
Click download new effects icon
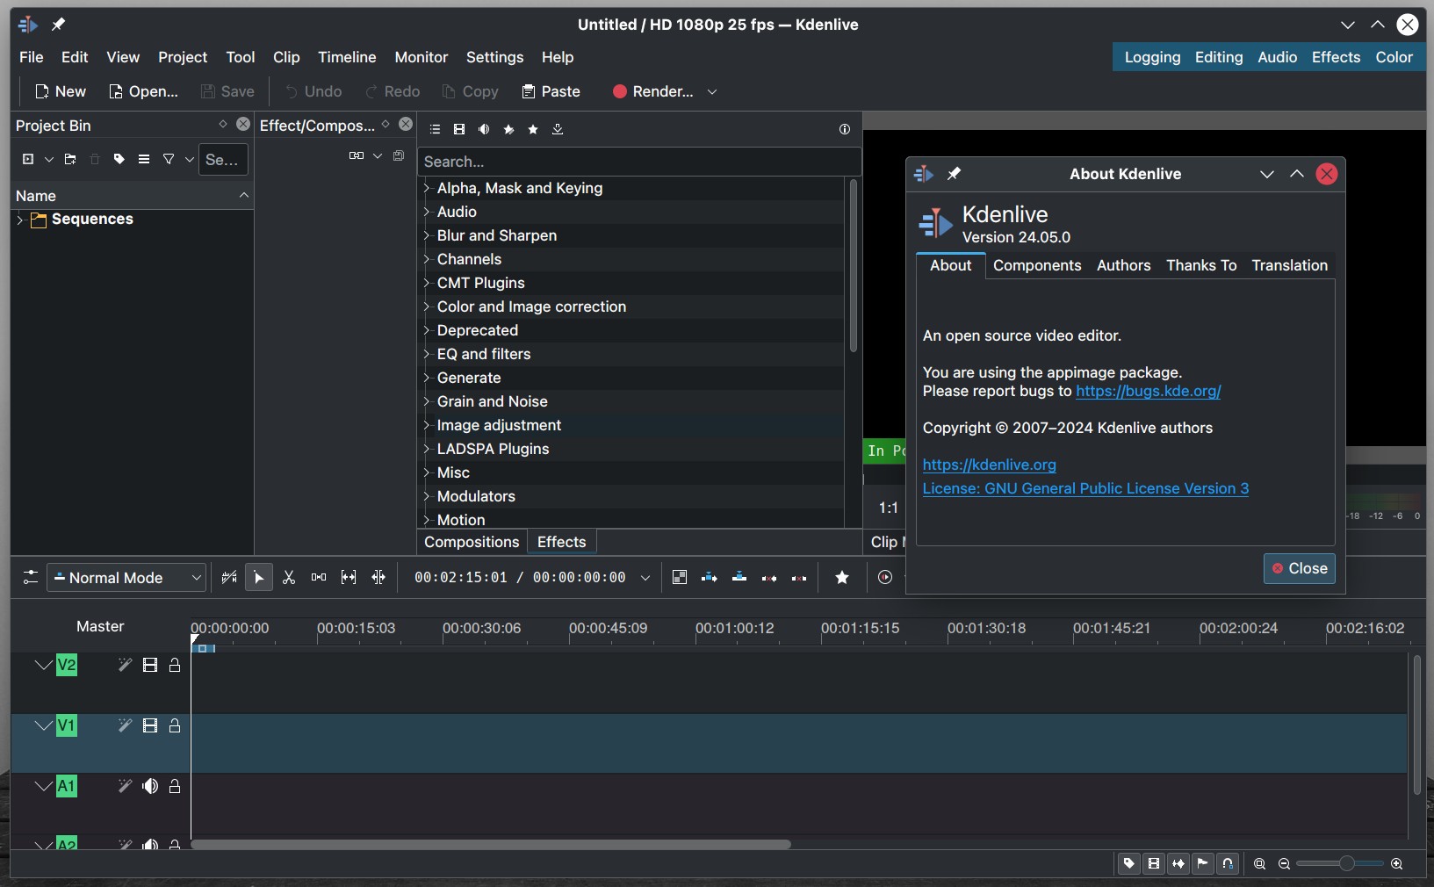coord(558,129)
